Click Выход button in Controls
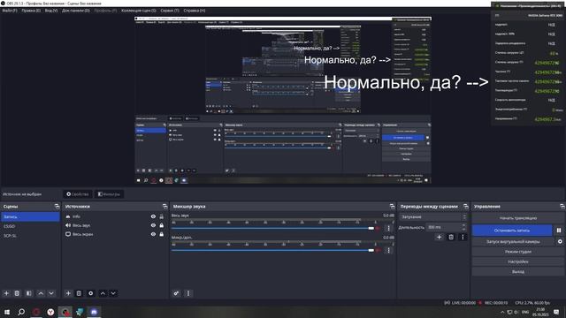 (x=518, y=271)
